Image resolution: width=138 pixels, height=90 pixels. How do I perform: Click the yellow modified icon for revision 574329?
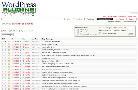coord(9,42)
